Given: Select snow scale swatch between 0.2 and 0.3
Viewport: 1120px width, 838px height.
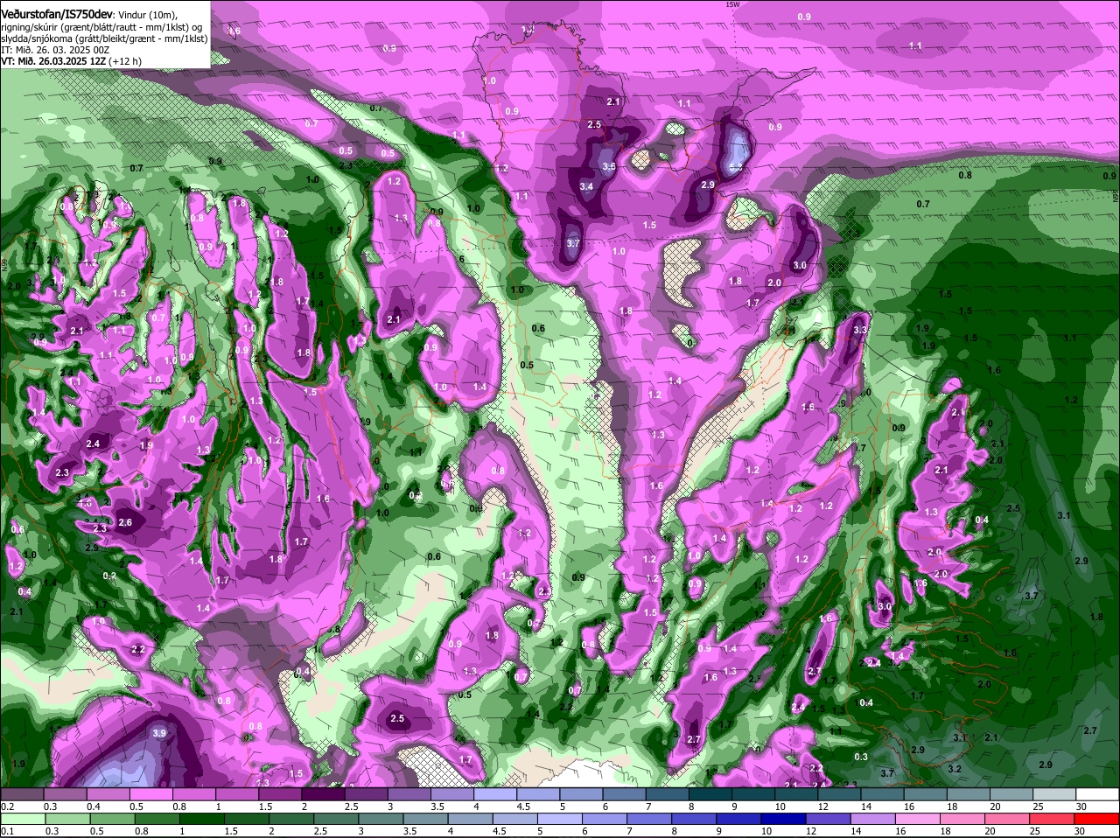Looking at the screenshot, I should click(x=22, y=793).
